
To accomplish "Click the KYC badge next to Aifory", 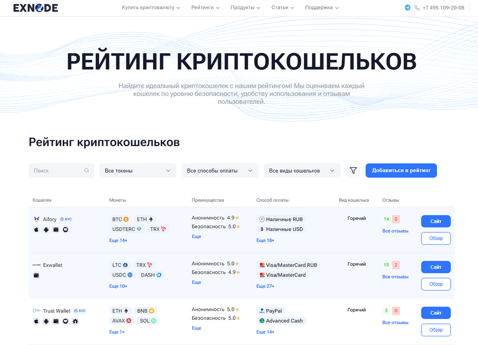I will (x=65, y=219).
